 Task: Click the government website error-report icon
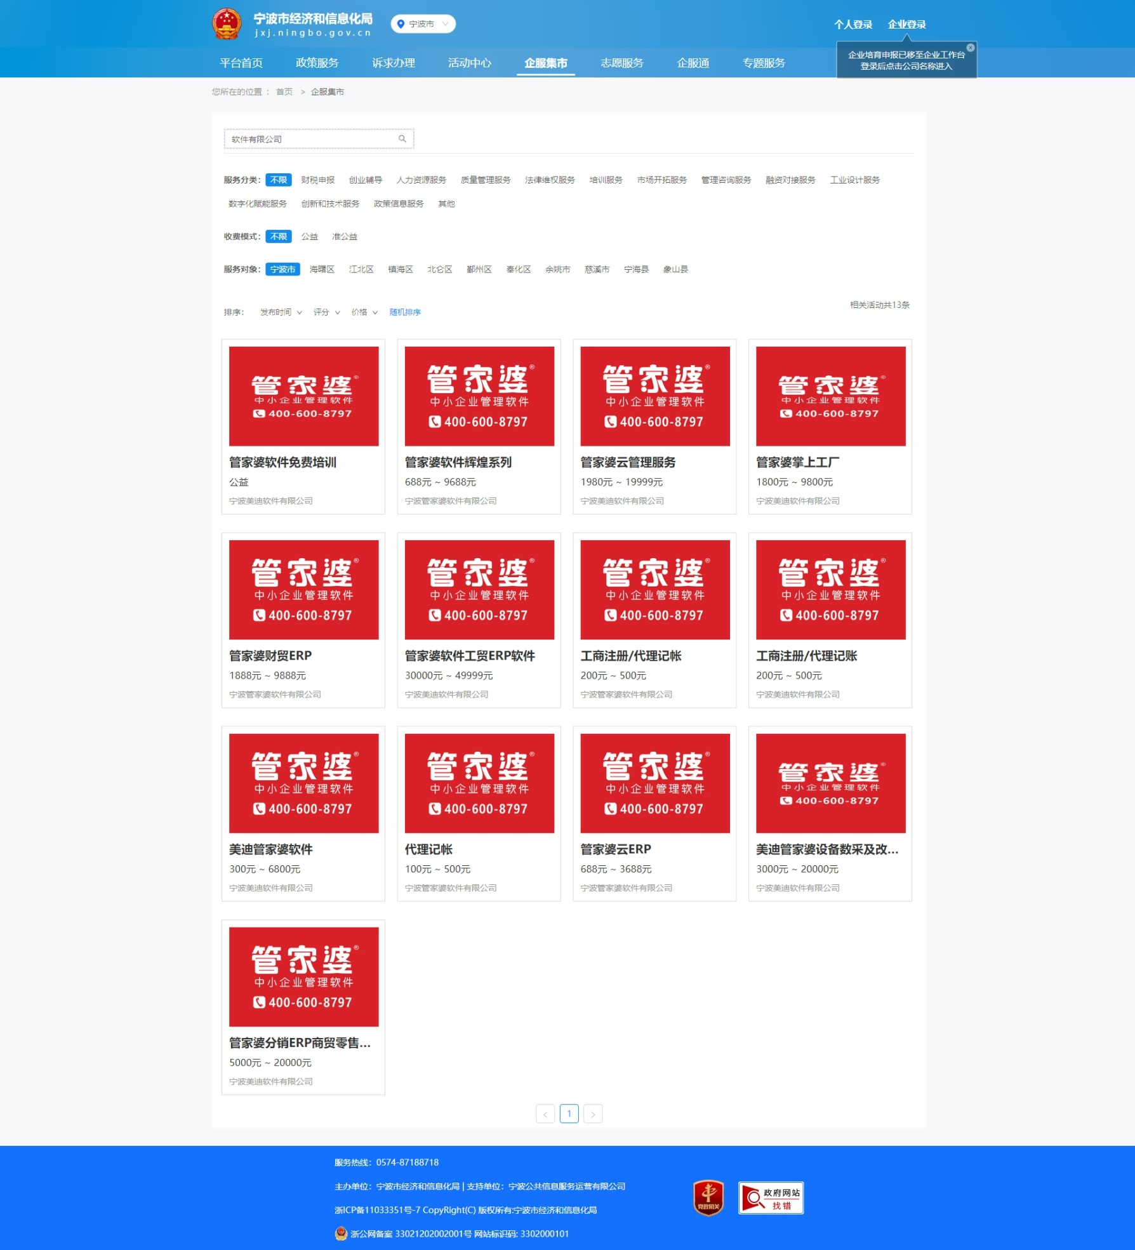coord(771,1198)
